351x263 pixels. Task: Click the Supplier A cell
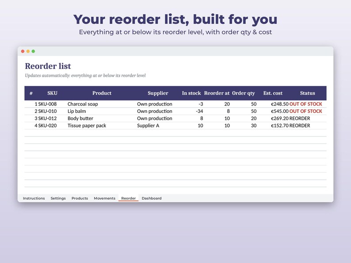pos(148,125)
